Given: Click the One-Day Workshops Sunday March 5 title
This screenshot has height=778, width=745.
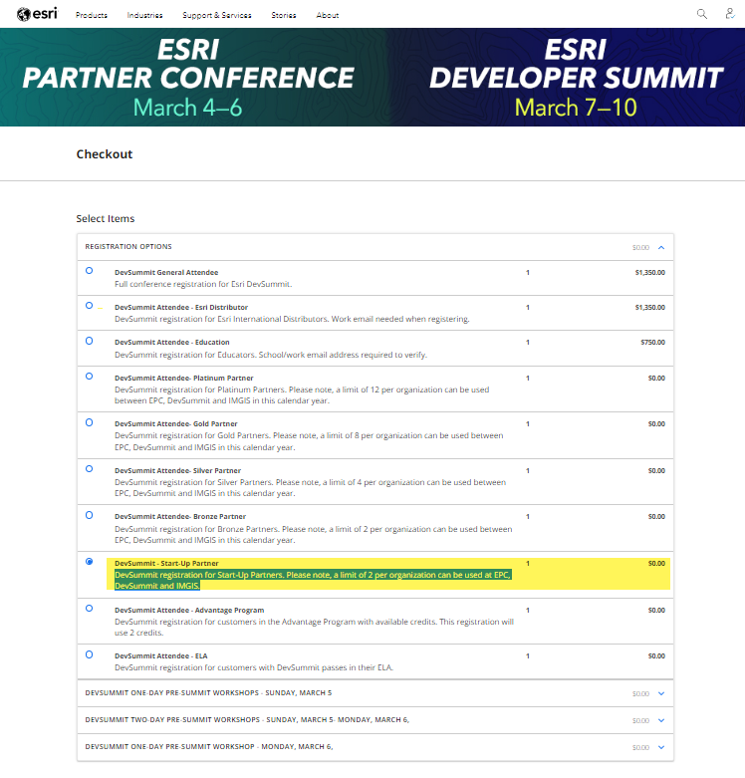Looking at the screenshot, I should click(208, 692).
